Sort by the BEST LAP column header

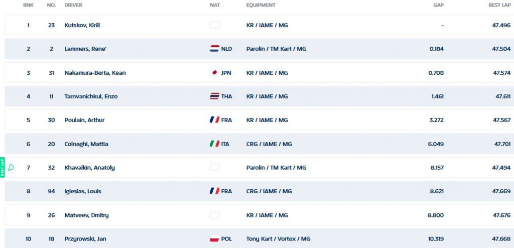point(499,5)
